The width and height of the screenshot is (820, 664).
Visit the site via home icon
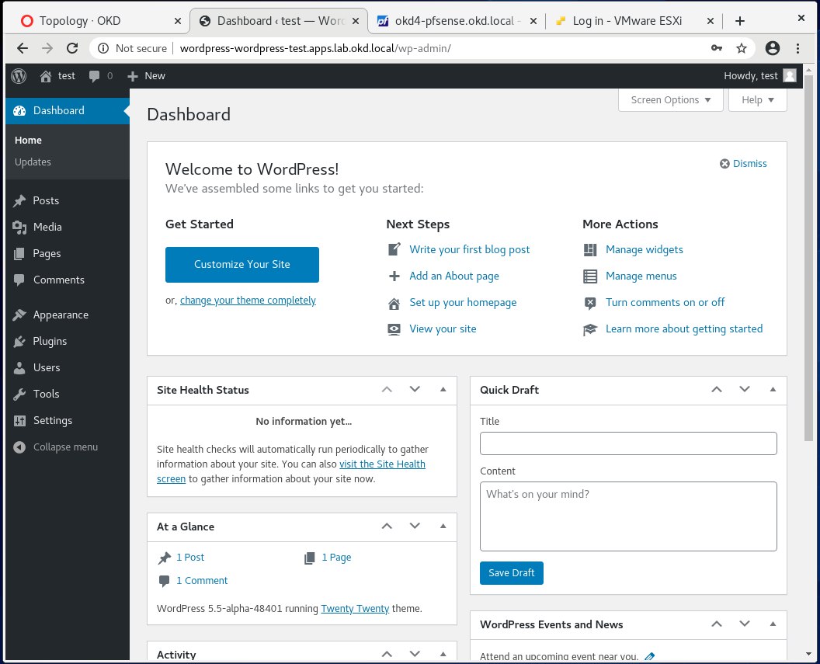click(x=46, y=76)
